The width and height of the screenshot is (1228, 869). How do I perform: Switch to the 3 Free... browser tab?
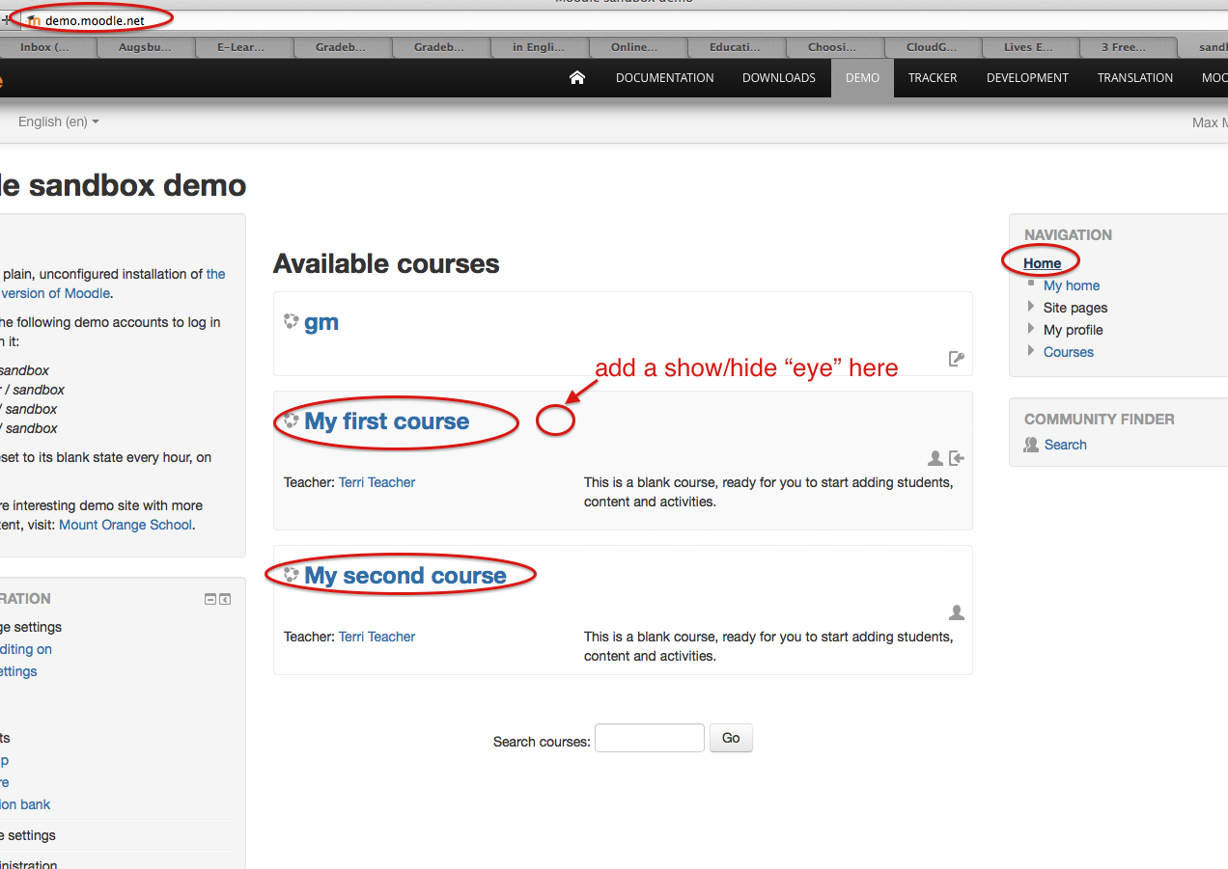(1129, 46)
